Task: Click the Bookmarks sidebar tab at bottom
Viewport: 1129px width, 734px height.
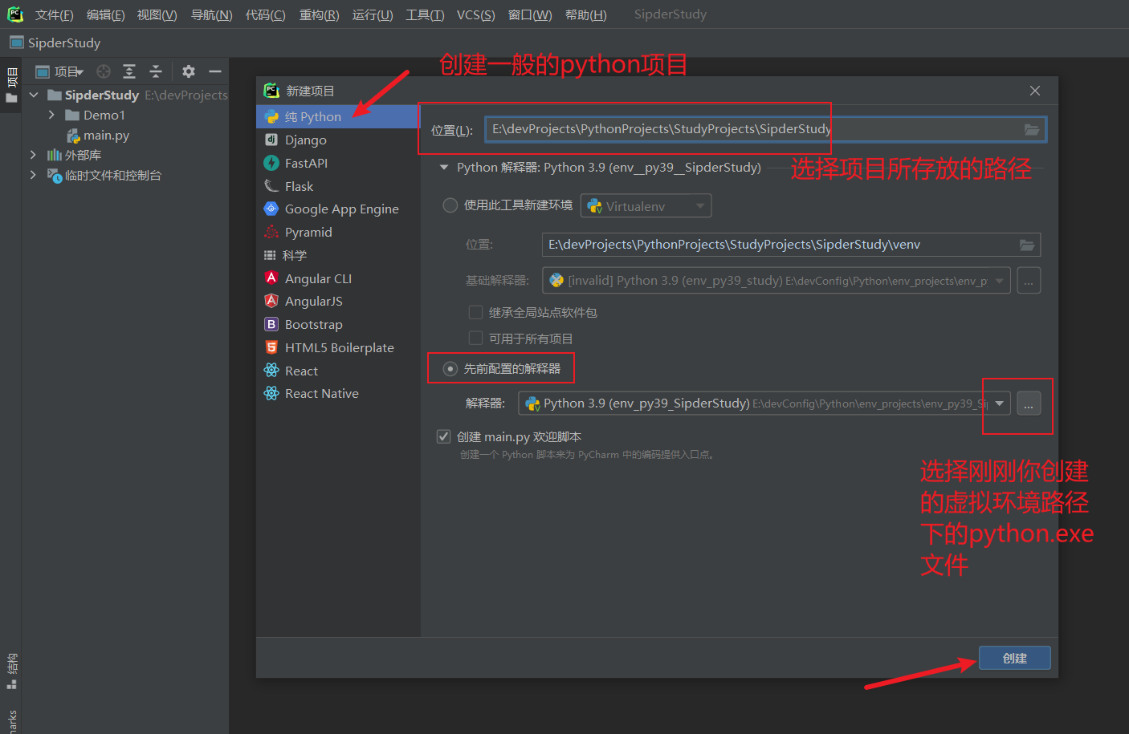Action: 11,720
